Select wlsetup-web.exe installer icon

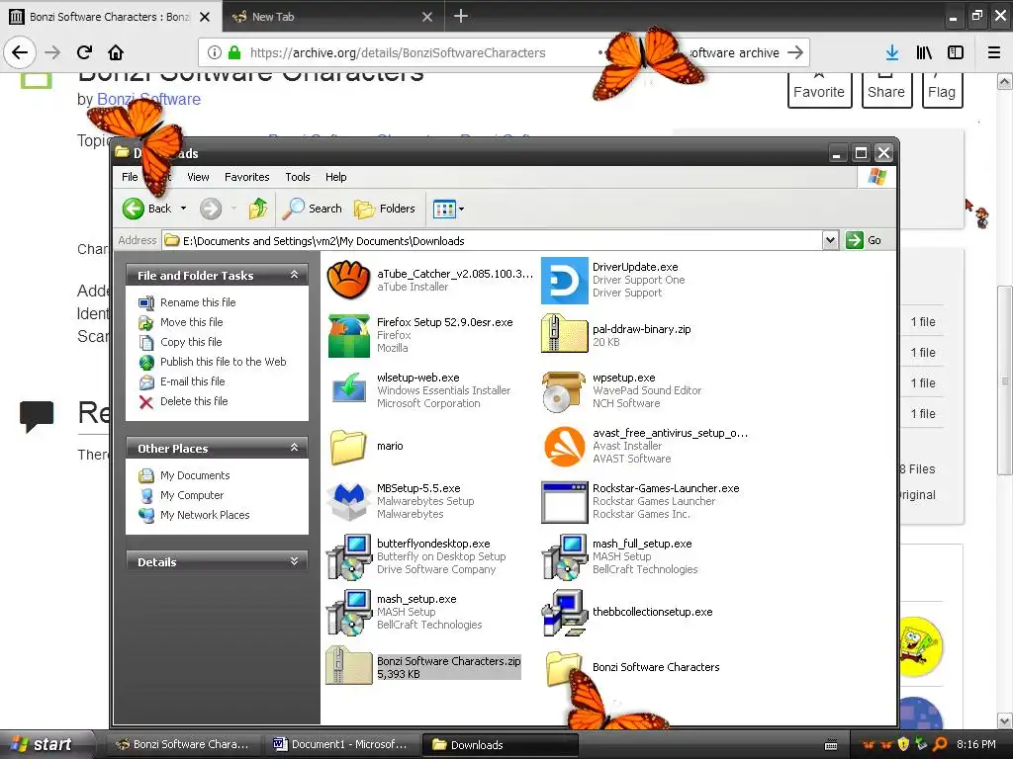pyautogui.click(x=349, y=389)
